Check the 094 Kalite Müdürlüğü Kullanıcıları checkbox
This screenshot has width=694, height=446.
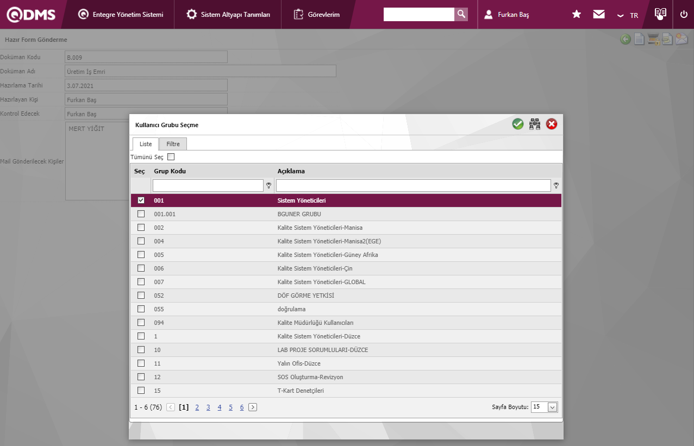(x=141, y=323)
